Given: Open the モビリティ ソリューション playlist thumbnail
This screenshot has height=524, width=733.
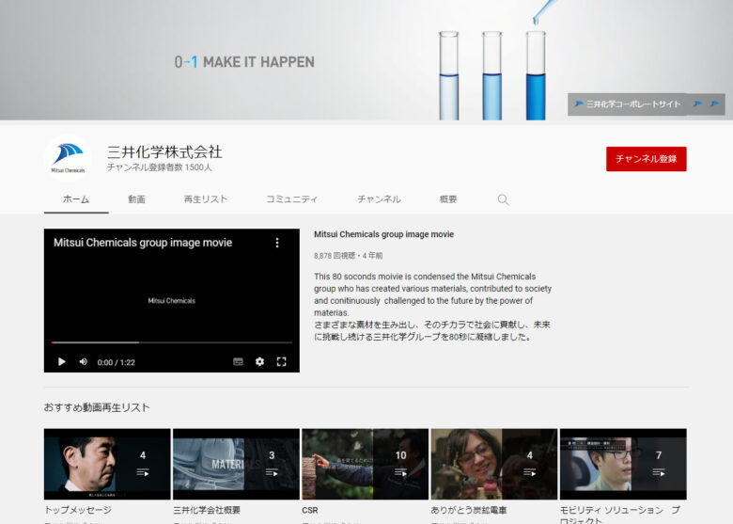Looking at the screenshot, I should point(623,464).
